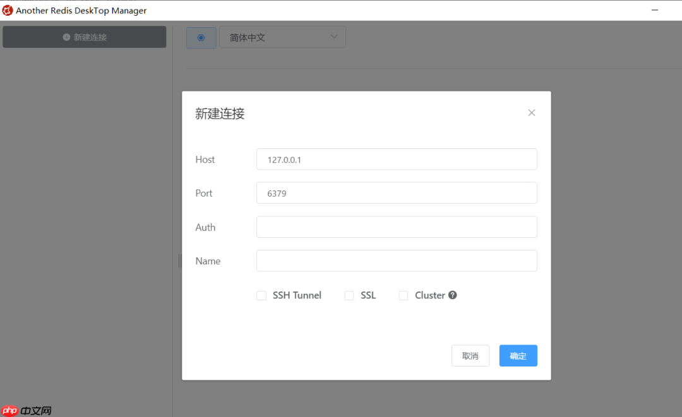Click the Redis logo in the title bar
The height and width of the screenshot is (417, 682).
point(7,10)
